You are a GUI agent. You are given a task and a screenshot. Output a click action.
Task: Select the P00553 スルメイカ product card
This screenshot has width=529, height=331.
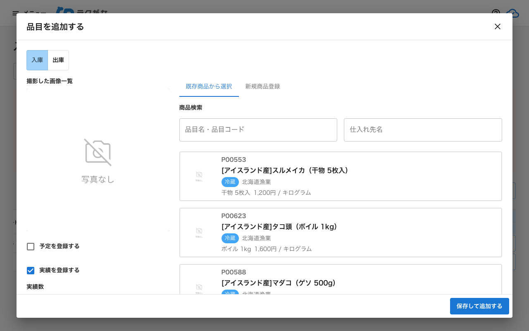341,176
